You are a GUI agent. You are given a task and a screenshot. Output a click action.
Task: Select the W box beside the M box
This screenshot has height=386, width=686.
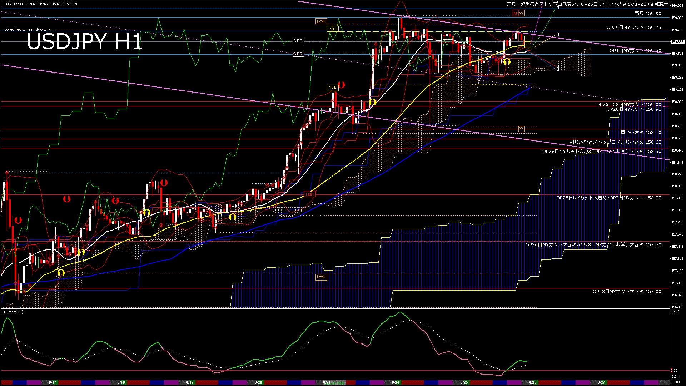tap(521, 13)
